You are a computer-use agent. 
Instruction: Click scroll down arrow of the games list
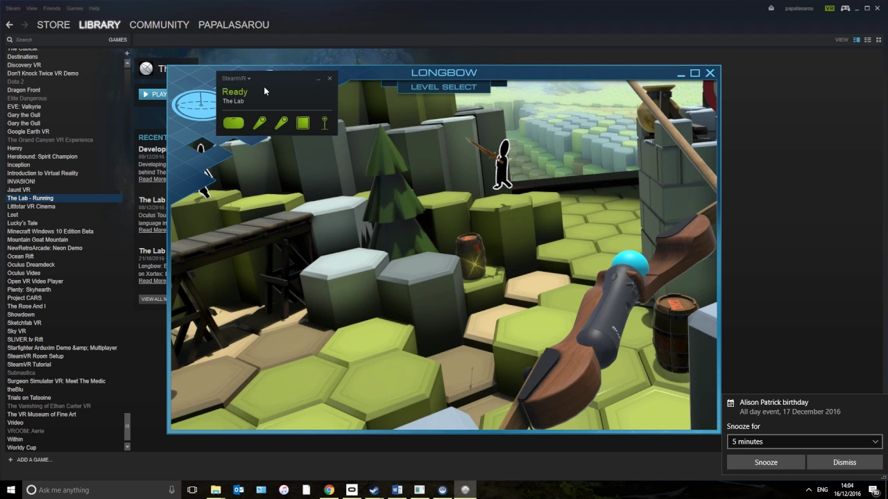coord(127,446)
